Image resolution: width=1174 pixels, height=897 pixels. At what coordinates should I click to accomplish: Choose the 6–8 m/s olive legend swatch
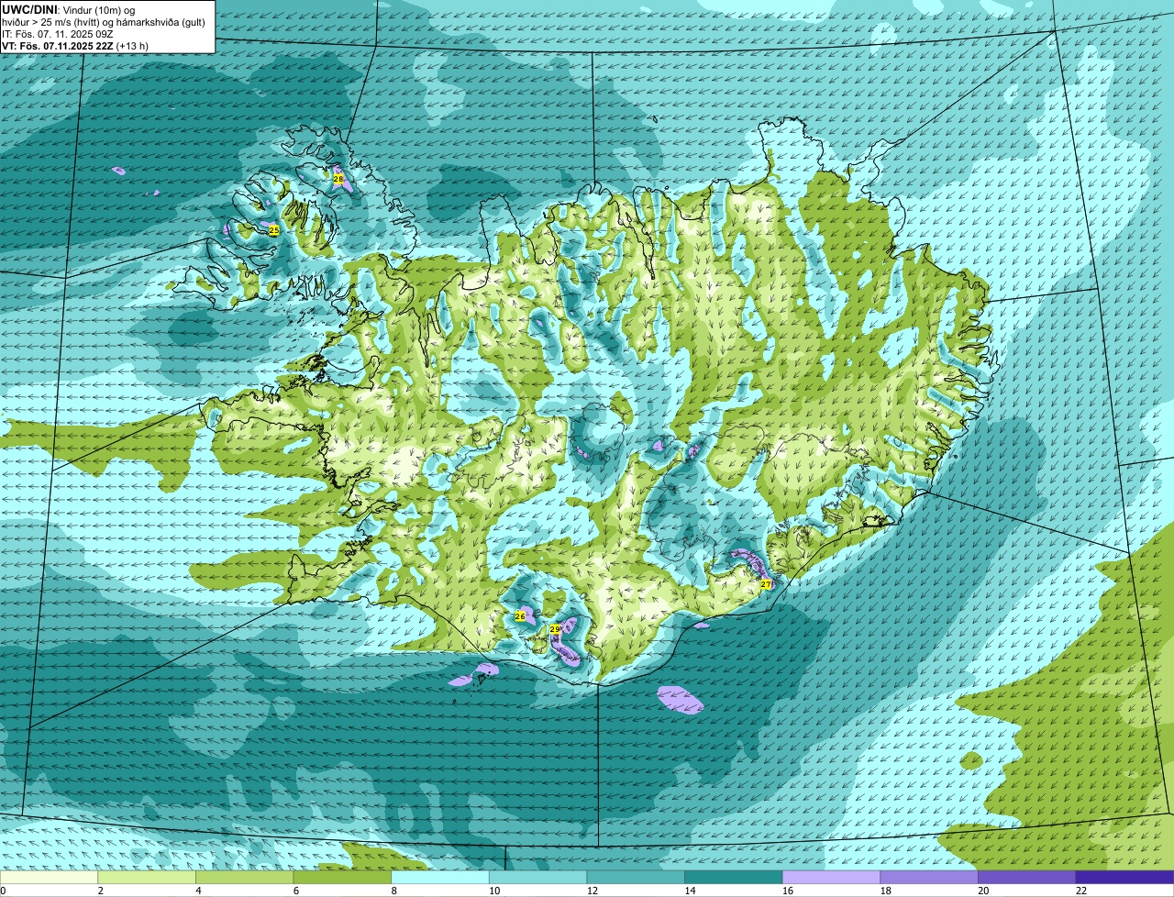coord(342,878)
